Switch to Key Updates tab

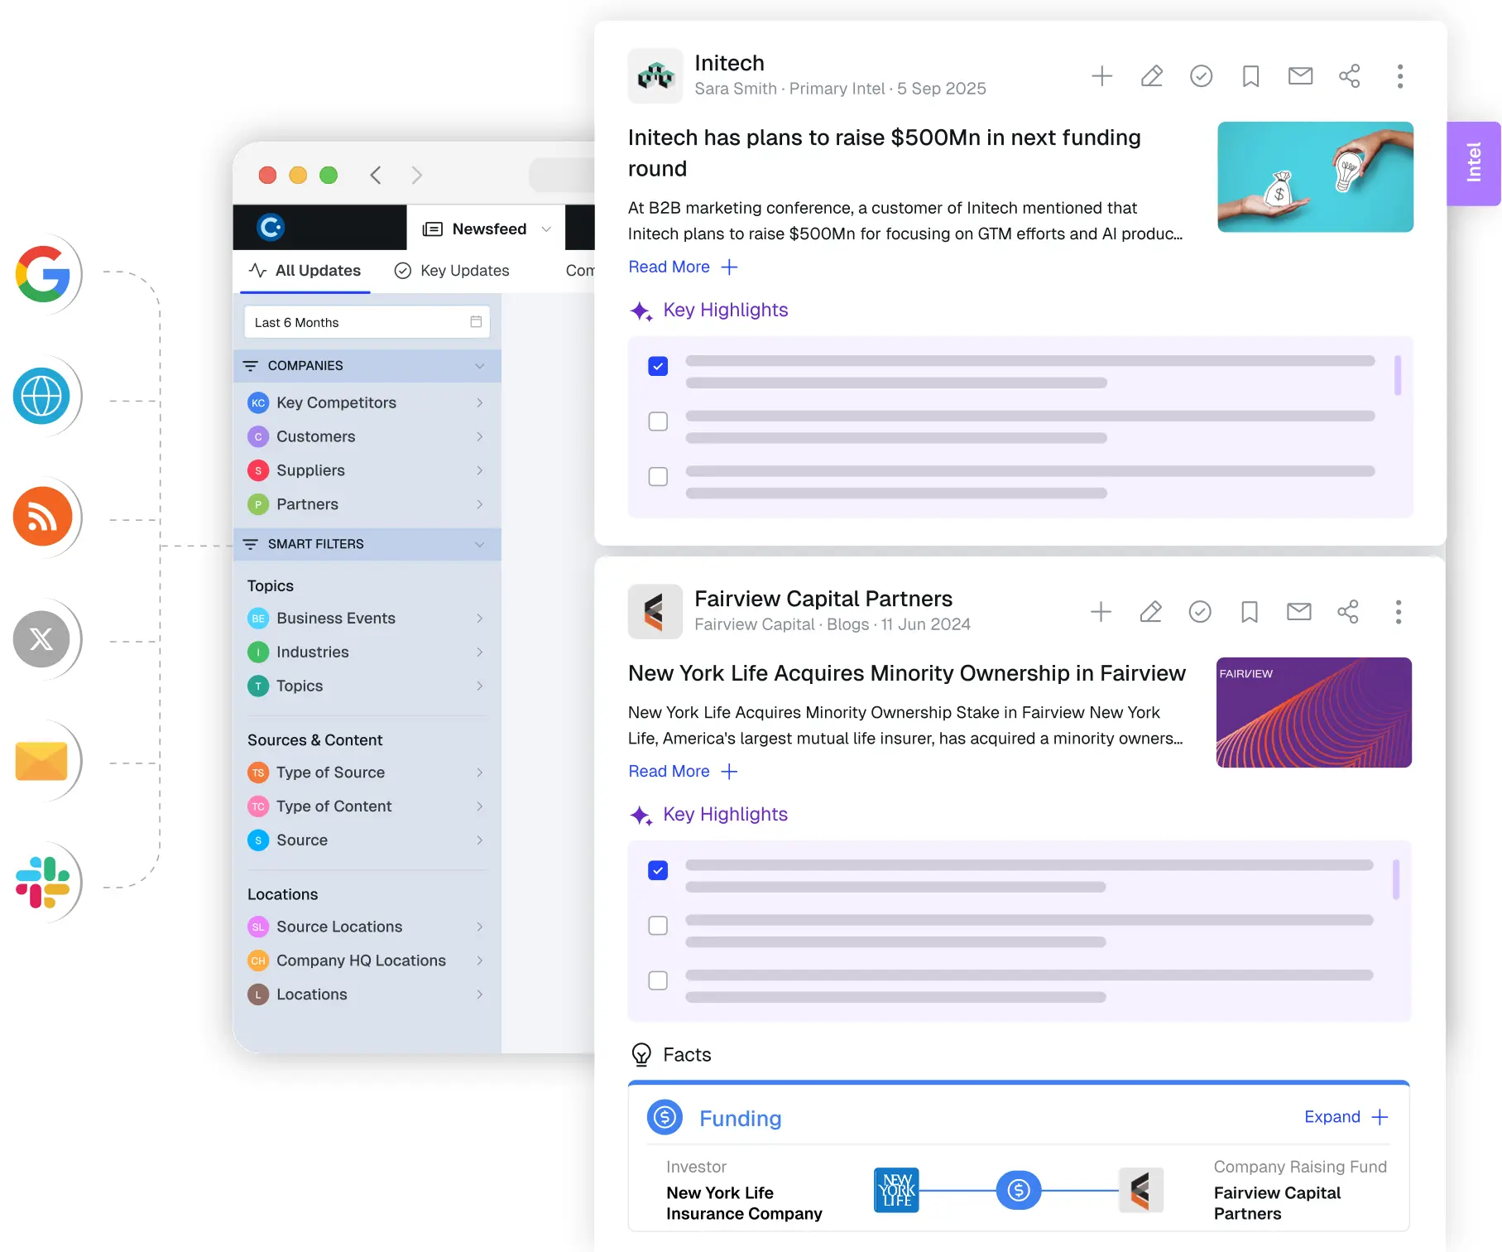tap(452, 271)
